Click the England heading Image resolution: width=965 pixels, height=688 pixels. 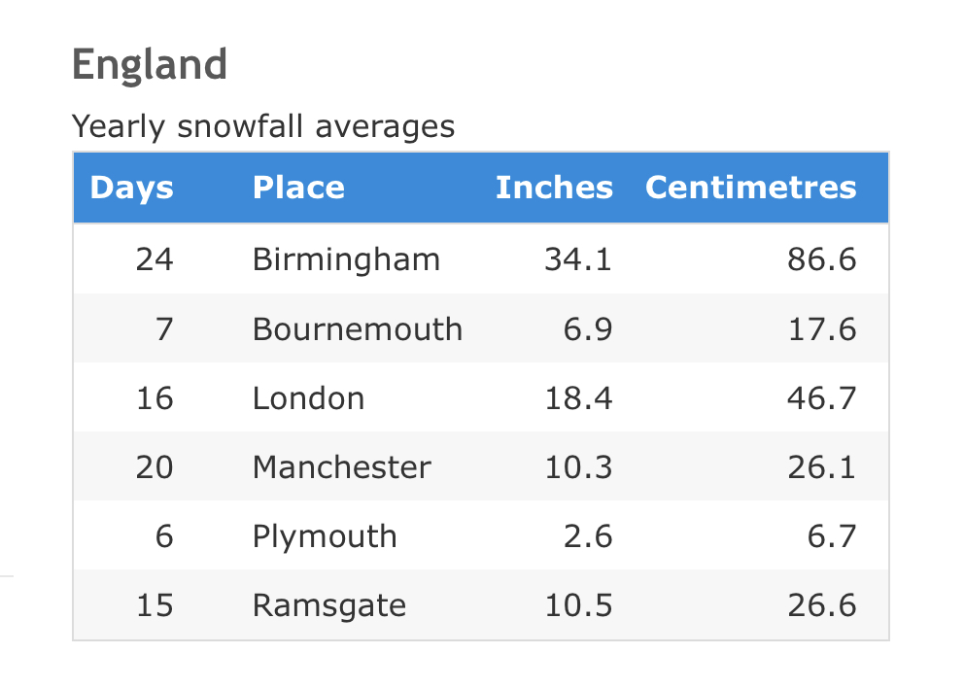[x=150, y=65]
